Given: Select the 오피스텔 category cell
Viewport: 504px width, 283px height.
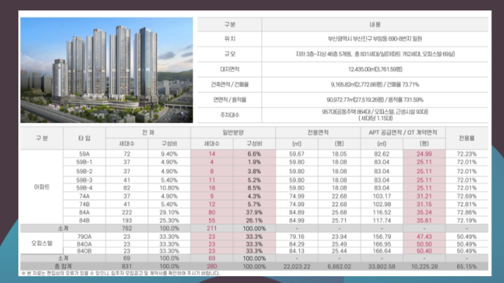Looking at the screenshot, I should click(42, 243).
